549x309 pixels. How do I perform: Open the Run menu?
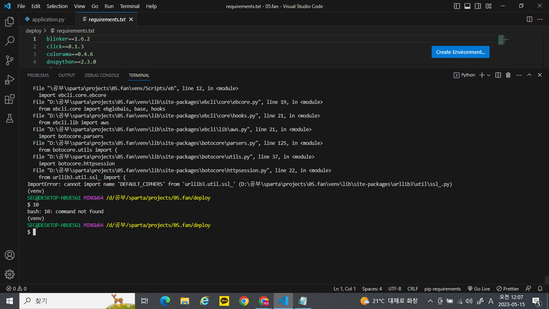point(109,6)
